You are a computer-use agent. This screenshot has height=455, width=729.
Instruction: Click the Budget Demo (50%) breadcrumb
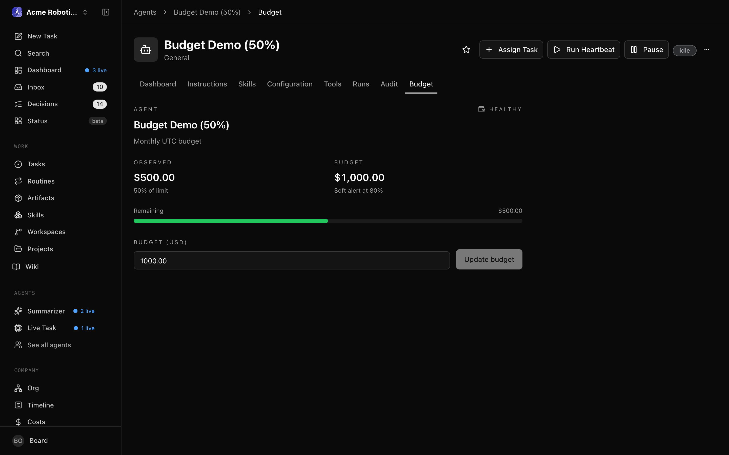tap(207, 12)
